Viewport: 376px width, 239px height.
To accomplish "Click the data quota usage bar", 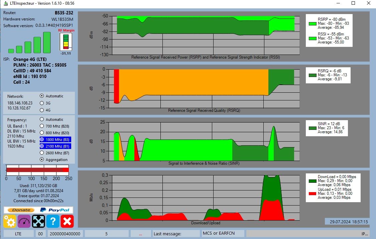I will click(x=37, y=170).
